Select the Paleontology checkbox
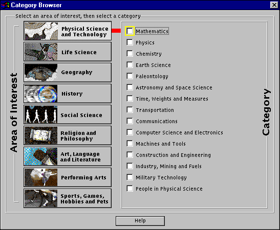 (x=130, y=76)
